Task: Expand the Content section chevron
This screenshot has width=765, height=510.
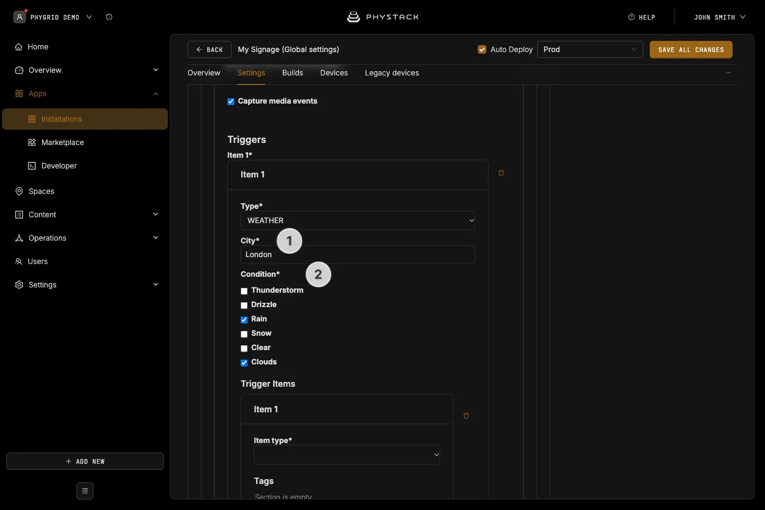Action: 156,215
